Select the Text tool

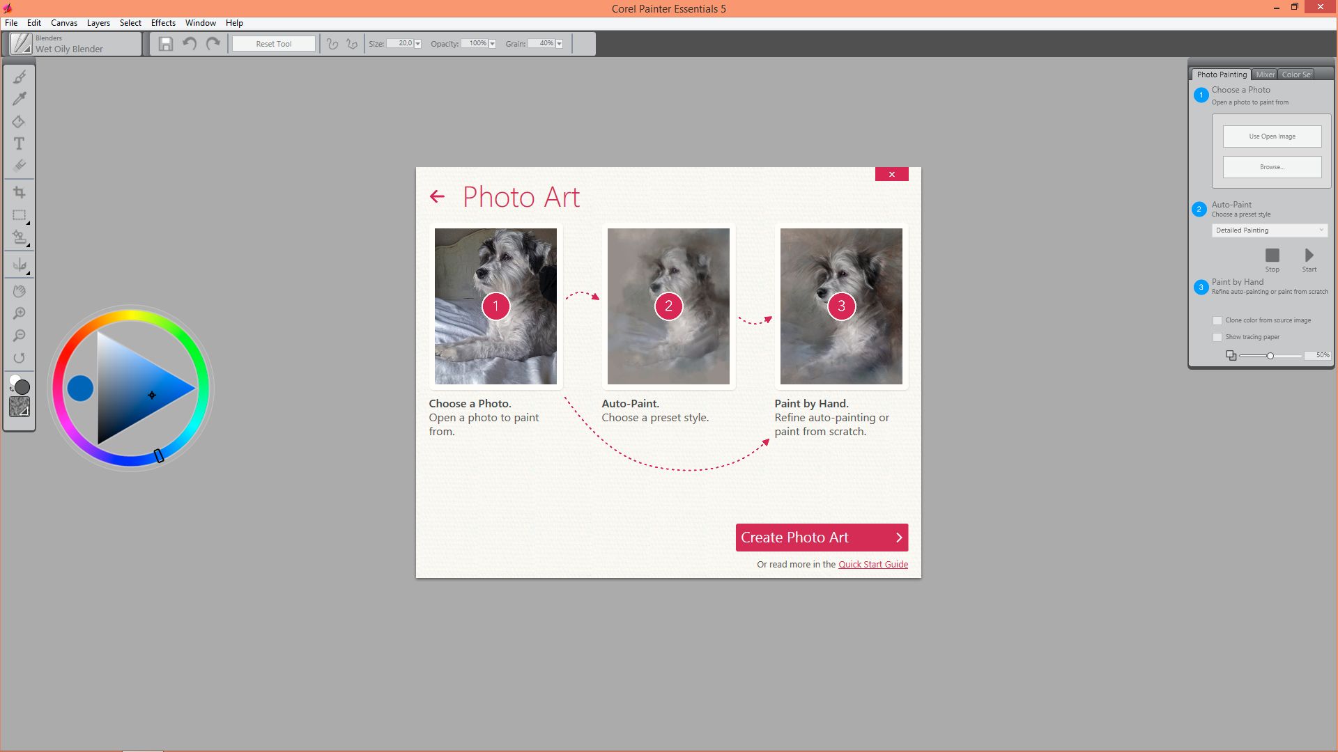(19, 143)
